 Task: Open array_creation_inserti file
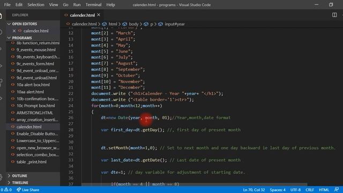(x=37, y=120)
